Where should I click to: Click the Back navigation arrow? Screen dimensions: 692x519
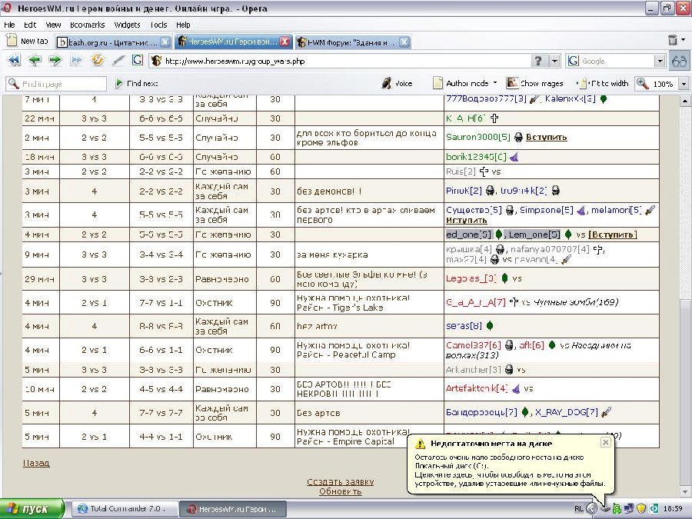pos(35,61)
